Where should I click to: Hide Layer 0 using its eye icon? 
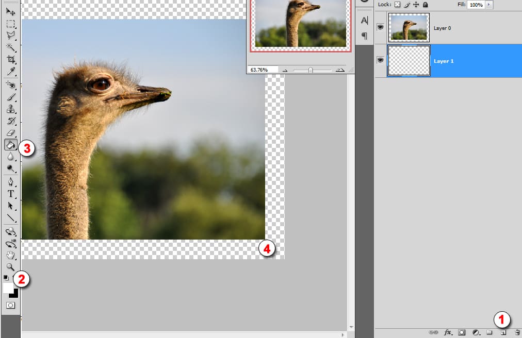coord(381,27)
